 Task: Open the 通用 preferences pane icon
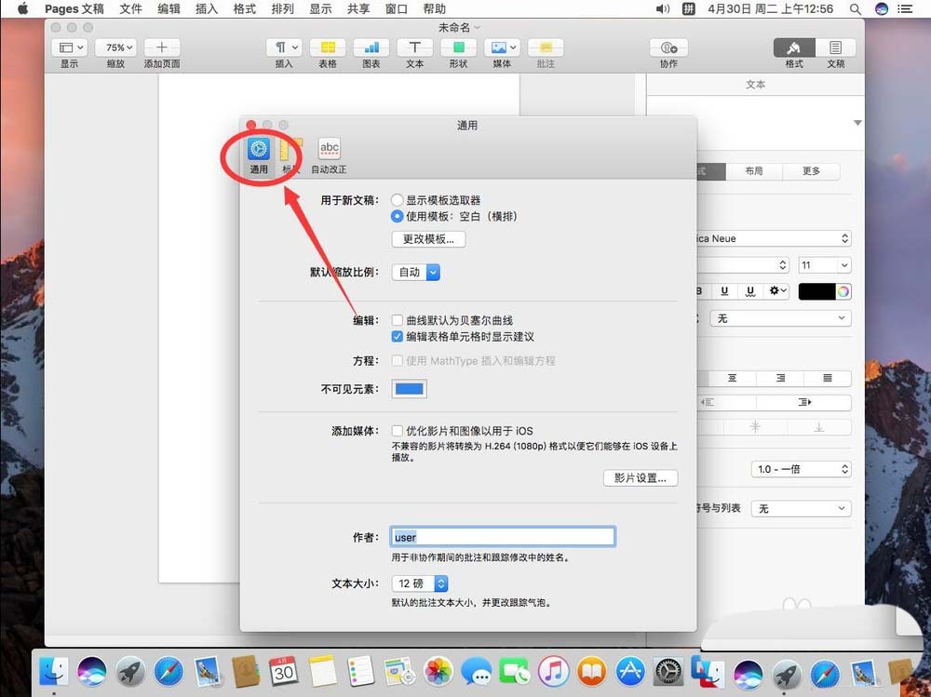coord(259,150)
